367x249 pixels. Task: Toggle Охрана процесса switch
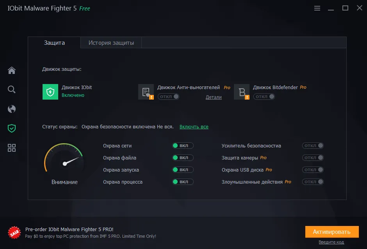click(183, 182)
